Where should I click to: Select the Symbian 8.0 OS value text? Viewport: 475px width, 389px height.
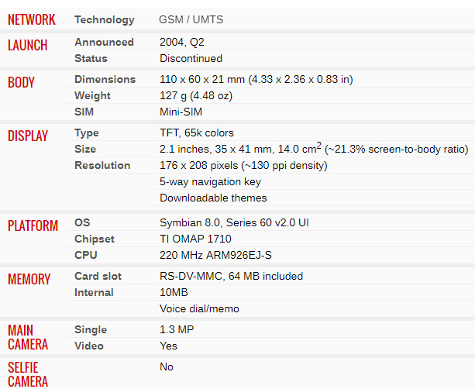(x=234, y=222)
